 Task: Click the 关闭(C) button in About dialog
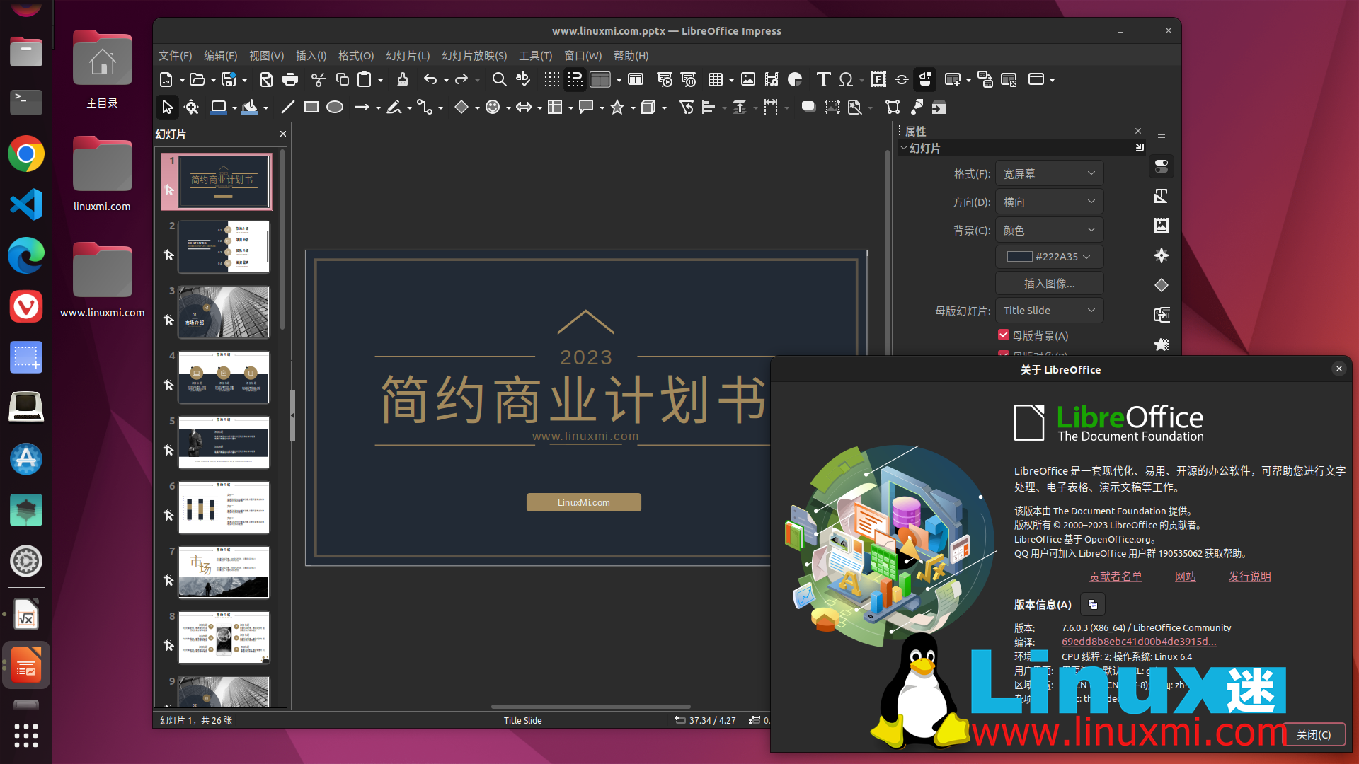pyautogui.click(x=1313, y=734)
